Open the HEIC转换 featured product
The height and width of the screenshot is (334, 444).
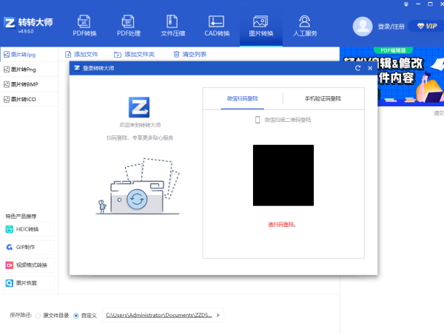click(30, 230)
